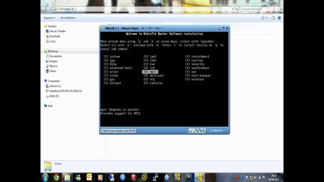Open VMware Player File menu
This screenshot has width=324, height=182.
point(144,28)
